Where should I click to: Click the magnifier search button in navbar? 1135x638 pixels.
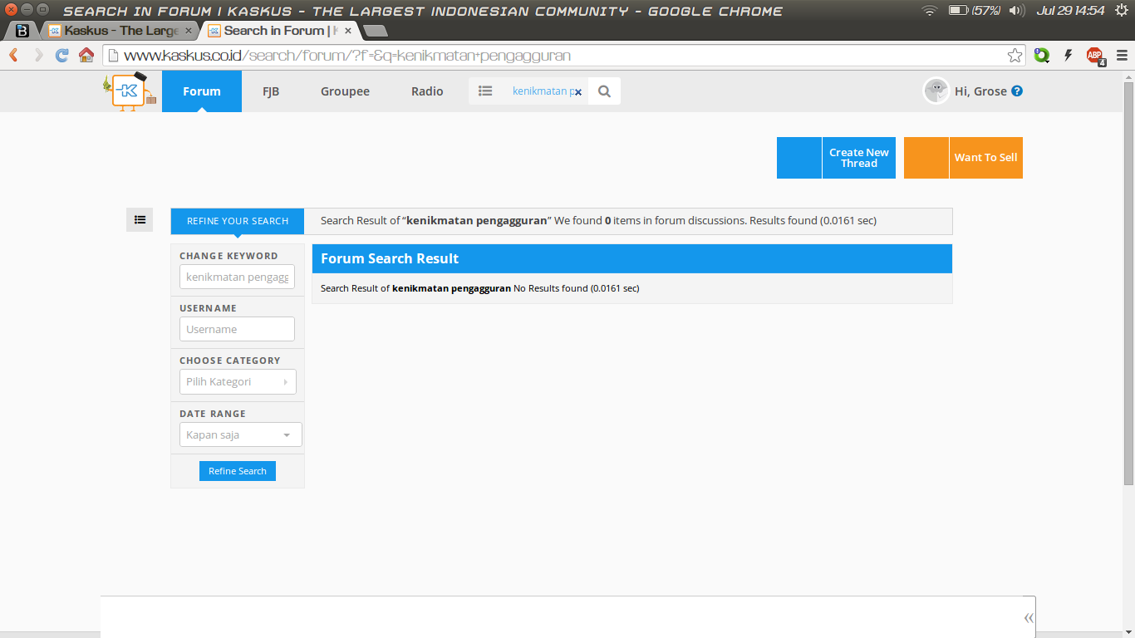point(604,91)
